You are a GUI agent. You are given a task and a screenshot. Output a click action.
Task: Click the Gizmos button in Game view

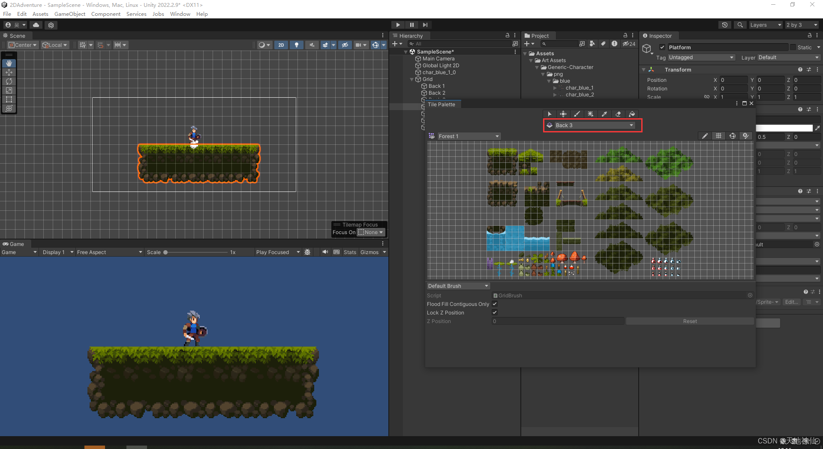click(369, 252)
